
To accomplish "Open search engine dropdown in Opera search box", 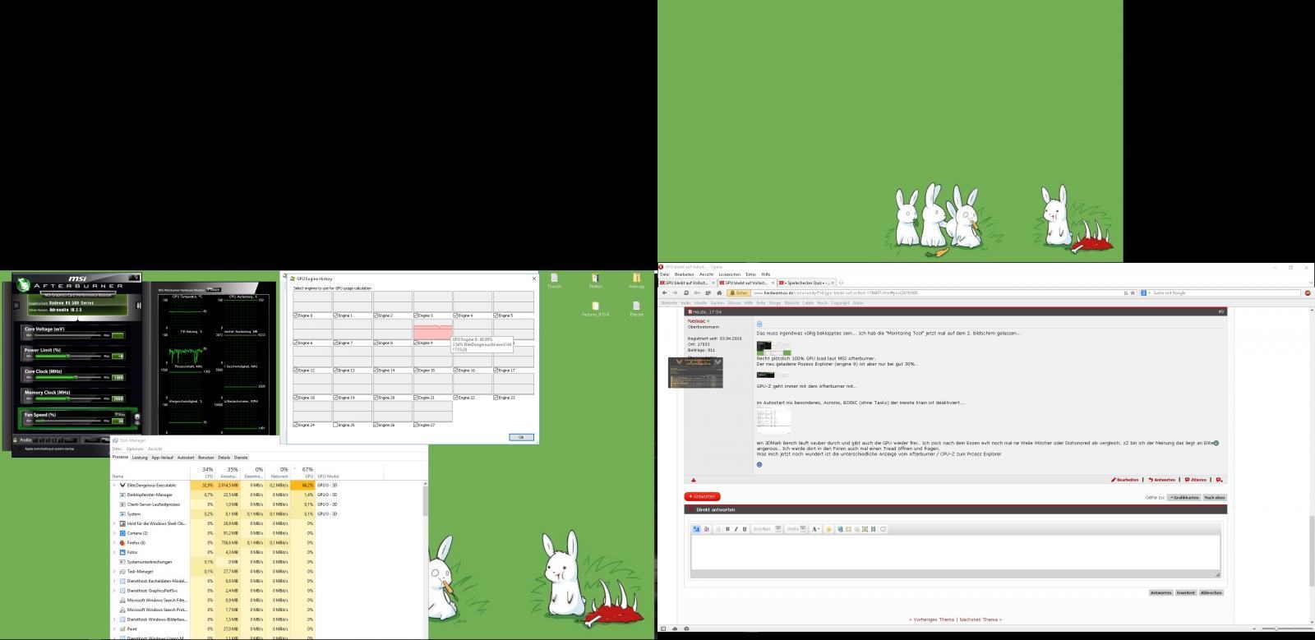I will pyautogui.click(x=1149, y=292).
